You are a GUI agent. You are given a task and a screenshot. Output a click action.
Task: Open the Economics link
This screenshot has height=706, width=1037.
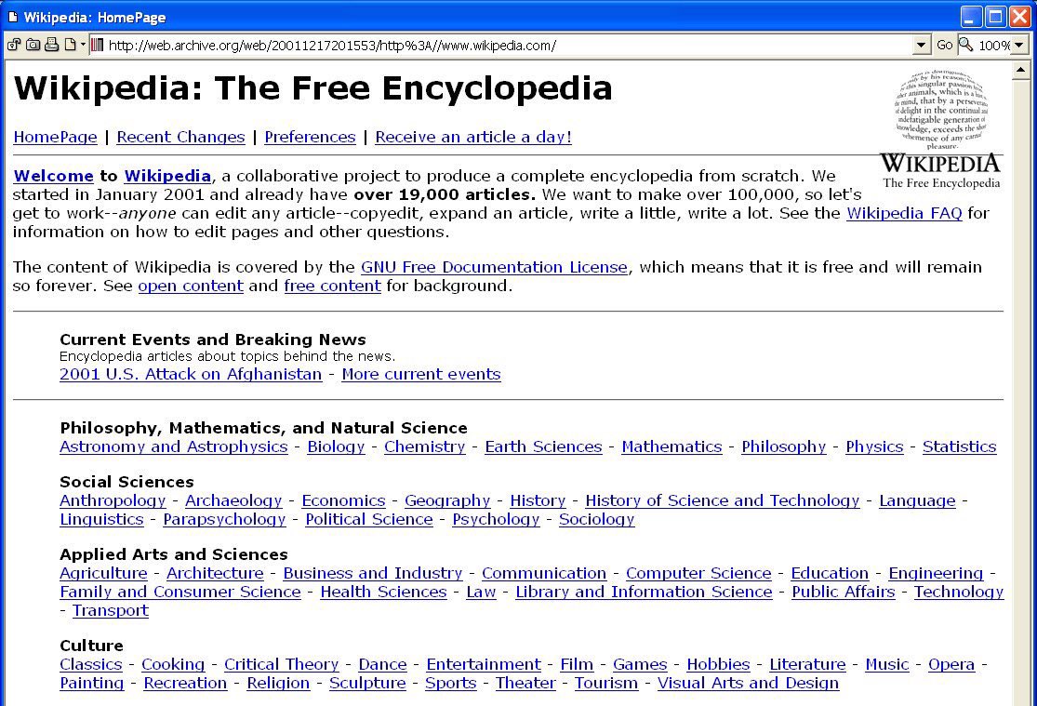click(343, 500)
